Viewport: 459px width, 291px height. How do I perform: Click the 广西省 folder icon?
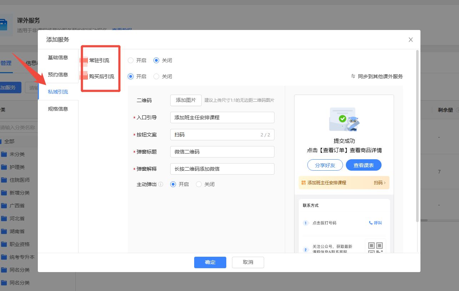[4, 206]
